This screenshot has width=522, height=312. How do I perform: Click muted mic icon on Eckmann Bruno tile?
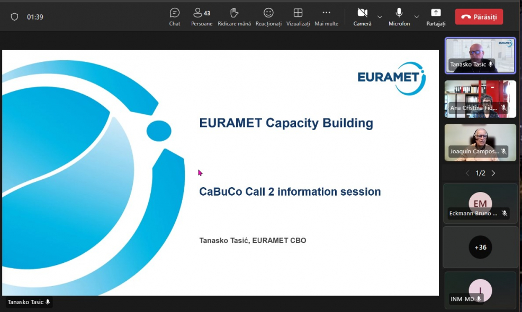[505, 213]
